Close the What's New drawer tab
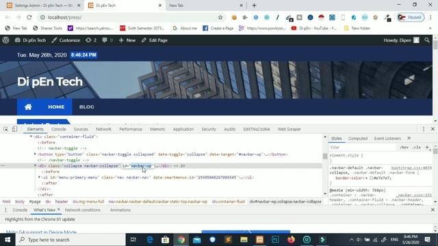 59,210
